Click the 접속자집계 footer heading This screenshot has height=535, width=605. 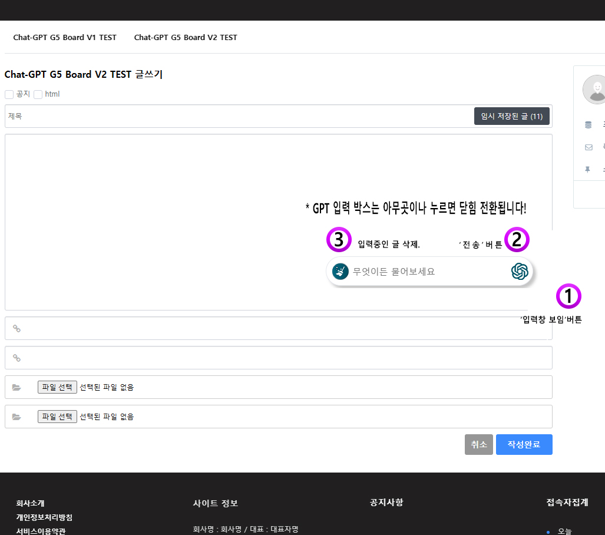pyautogui.click(x=567, y=502)
